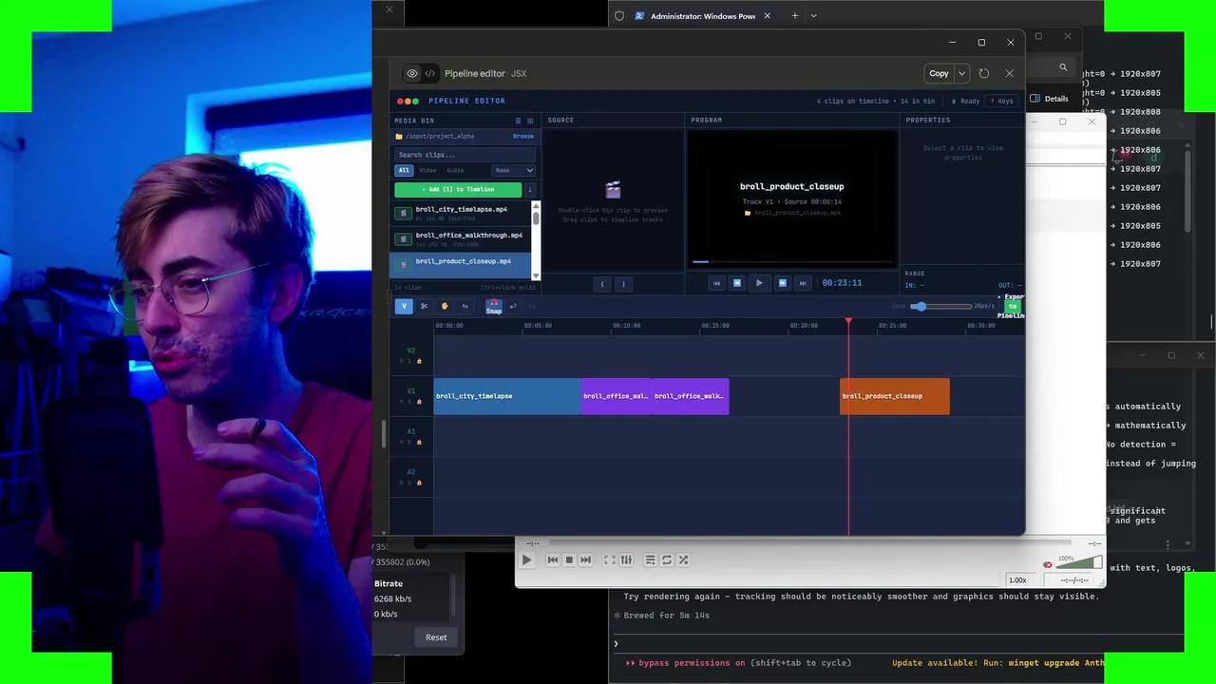This screenshot has width=1216, height=684.
Task: Select the scissors razor tool
Action: click(424, 306)
